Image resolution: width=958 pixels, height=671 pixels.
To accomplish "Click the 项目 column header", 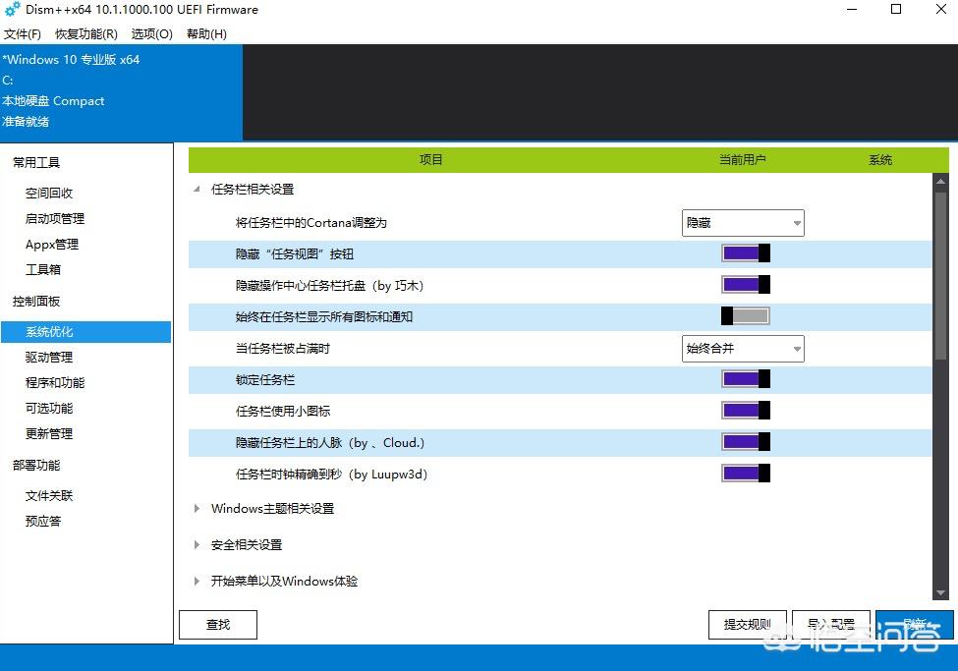I will [x=430, y=160].
